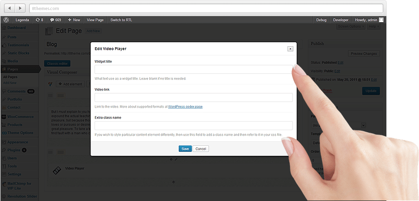Open the Legenda site menu

22,20
